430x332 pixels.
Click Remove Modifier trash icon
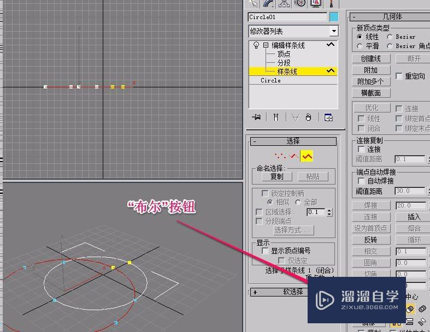[309, 117]
